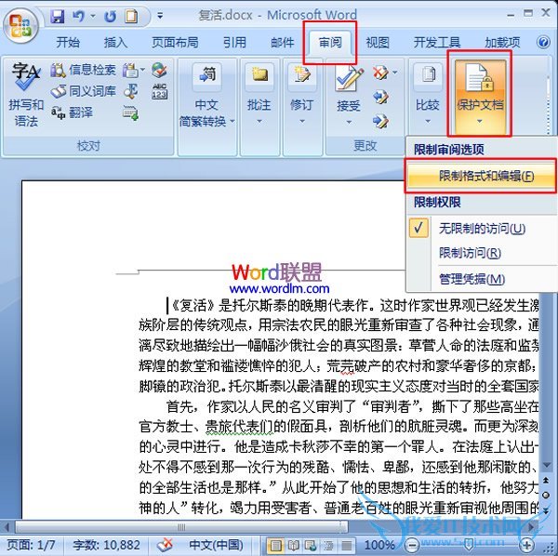Zoom in with plus button
558x556 pixels.
(526, 545)
